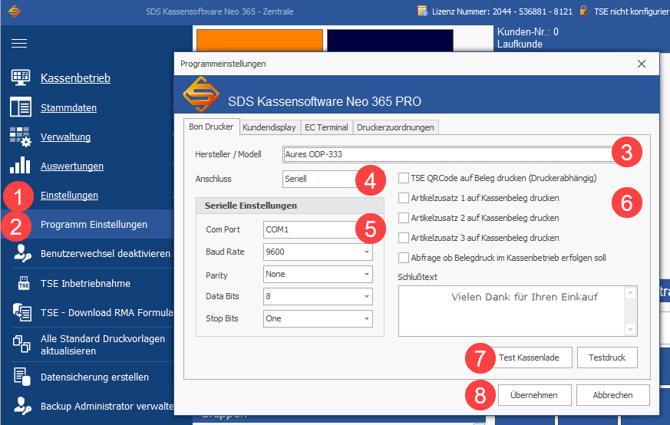670x425 pixels.
Task: Select TSE Inbetriebnahme entry
Action: [x=85, y=283]
